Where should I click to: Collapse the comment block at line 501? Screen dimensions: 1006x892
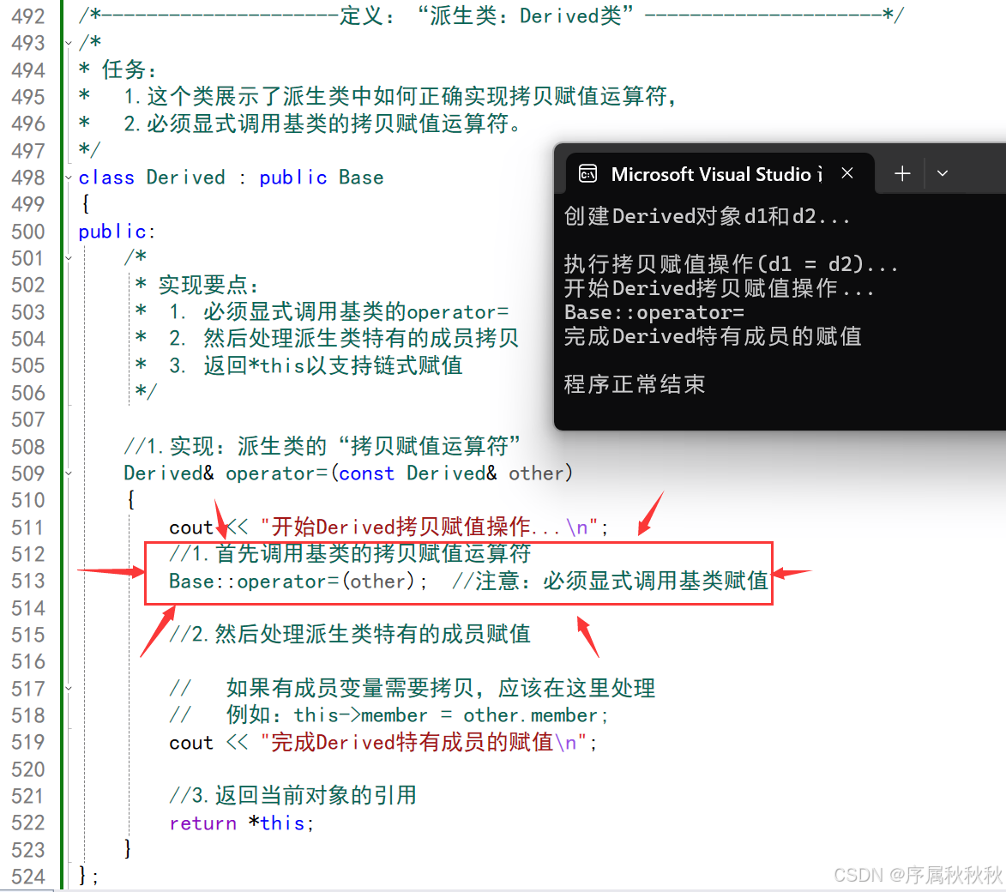(69, 259)
